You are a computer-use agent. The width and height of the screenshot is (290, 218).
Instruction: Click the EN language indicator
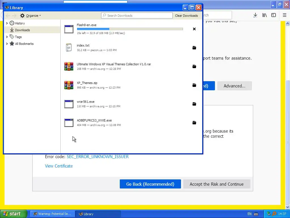[x=249, y=214]
